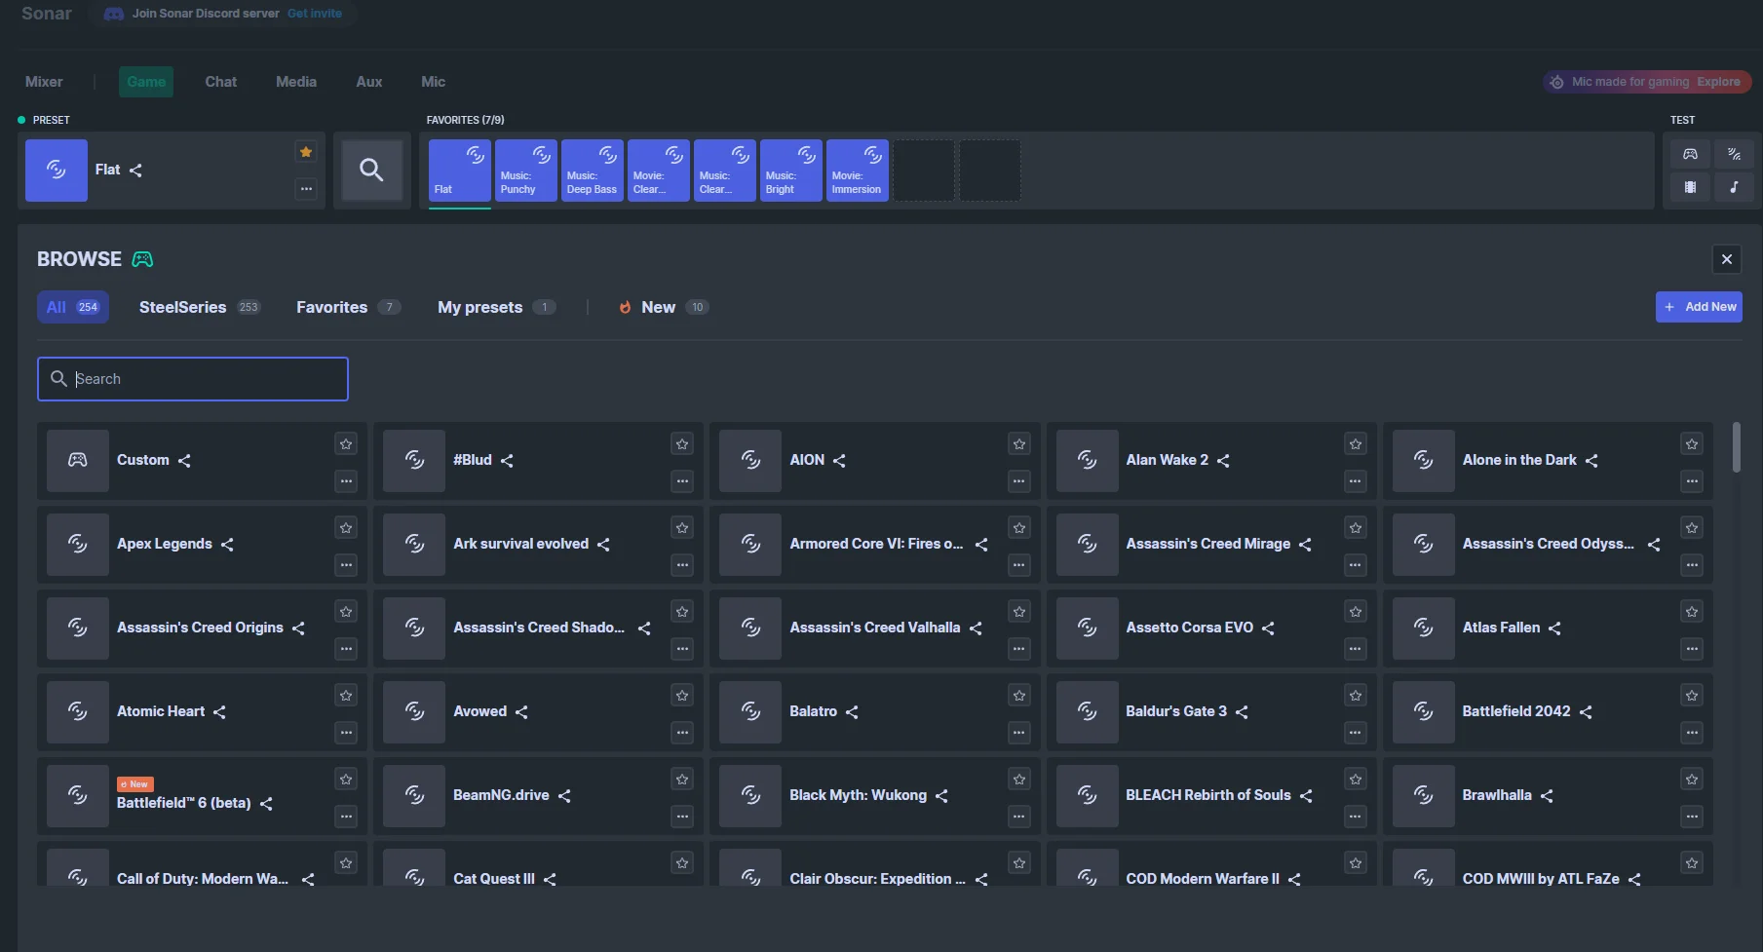
Task: Click the Assassin's Creed Valhalla preset icon
Action: (750, 628)
